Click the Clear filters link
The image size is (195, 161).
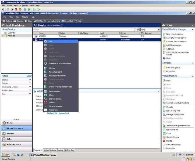[x=29, y=76]
